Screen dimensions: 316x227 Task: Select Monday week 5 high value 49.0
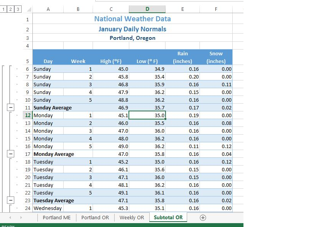111,146
